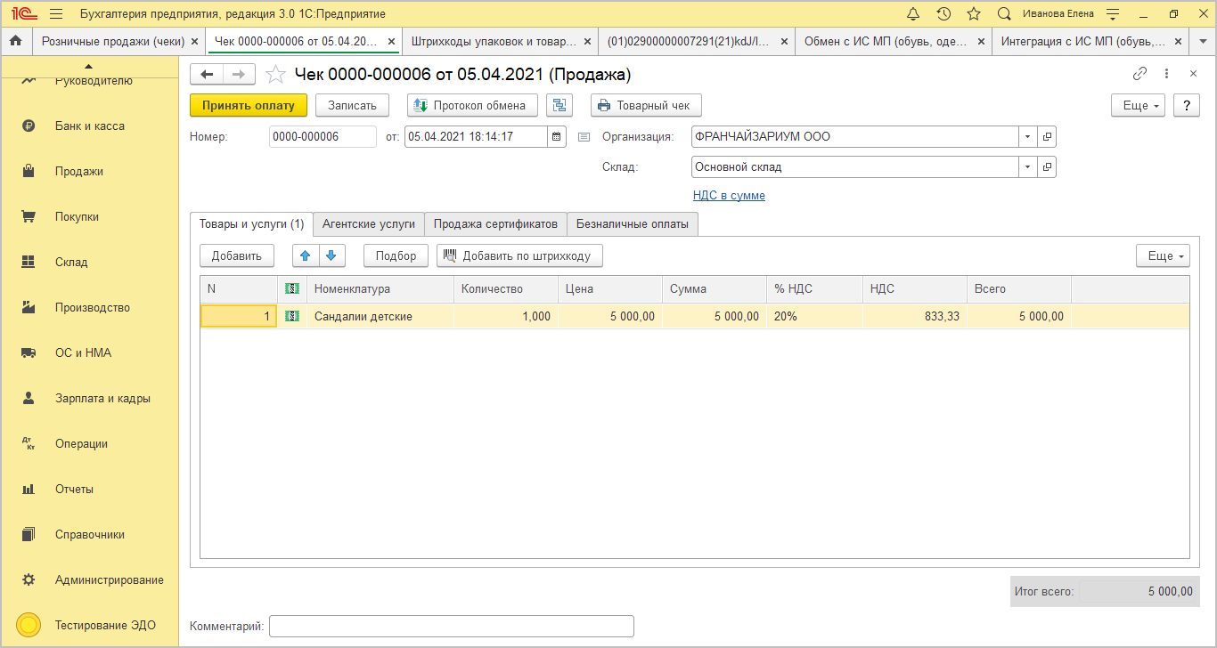Click the Записать button
The image size is (1217, 648).
[x=353, y=105]
